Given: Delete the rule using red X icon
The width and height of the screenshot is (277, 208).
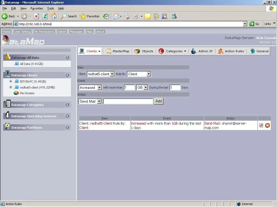Looking at the screenshot, I should point(268,125).
